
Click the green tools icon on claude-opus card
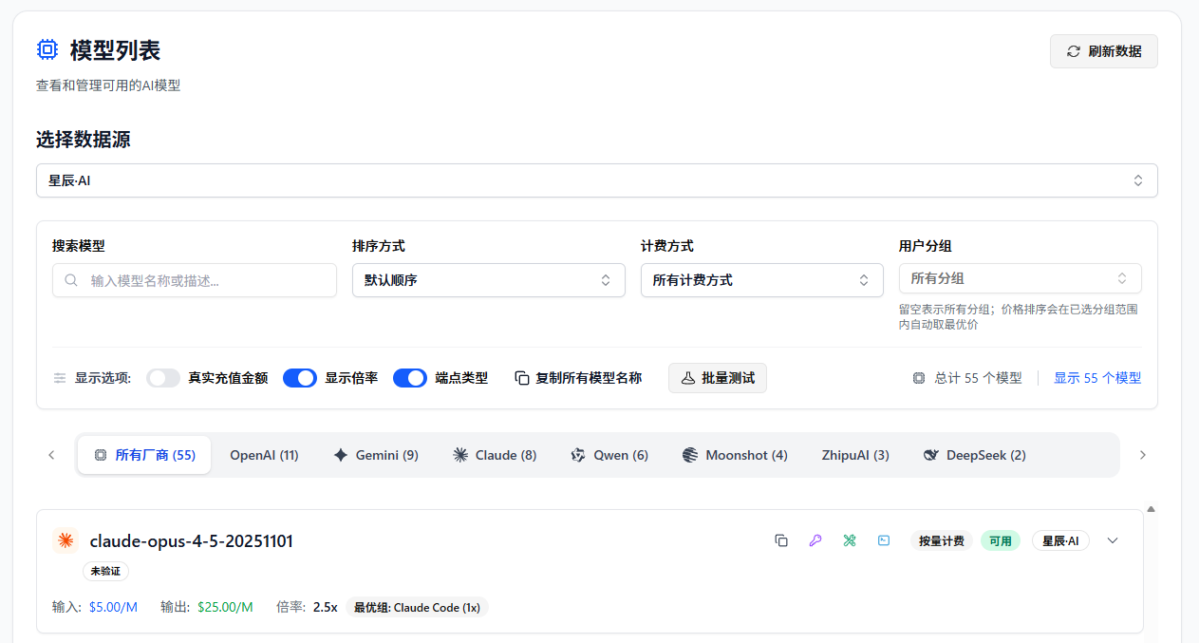pyautogui.click(x=850, y=540)
